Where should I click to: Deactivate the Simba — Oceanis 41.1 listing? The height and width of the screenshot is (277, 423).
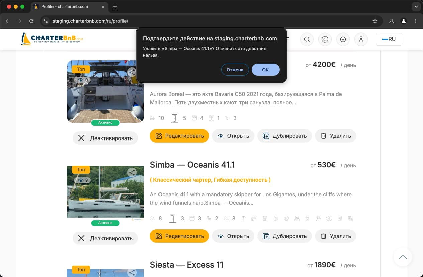(x=105, y=238)
